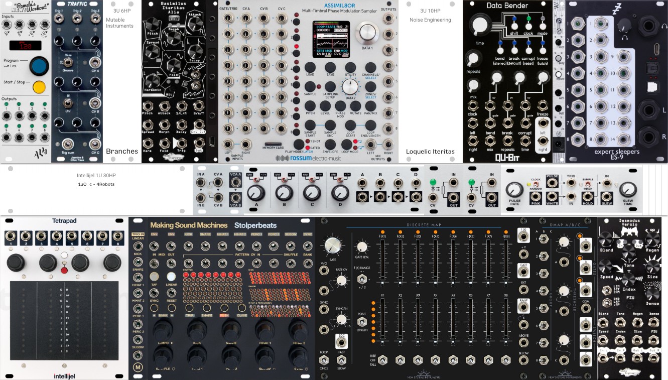This screenshot has width=668, height=380.
Task: Flip the Bi/Uni switch on Traffic
Action: click(68, 102)
